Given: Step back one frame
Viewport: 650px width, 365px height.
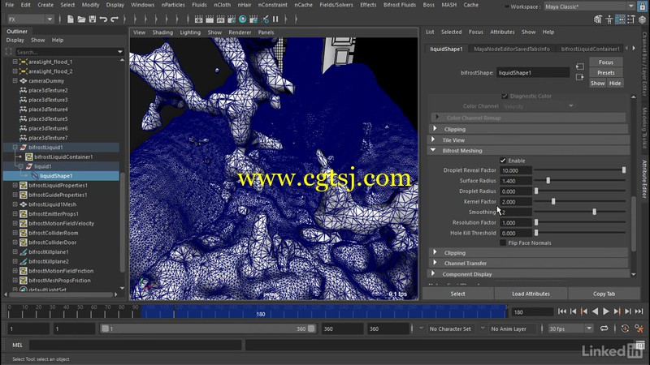Looking at the screenshot, I should coord(574,311).
